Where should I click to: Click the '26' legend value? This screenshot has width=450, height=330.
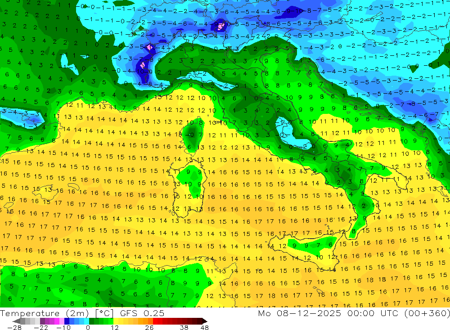point(149,327)
